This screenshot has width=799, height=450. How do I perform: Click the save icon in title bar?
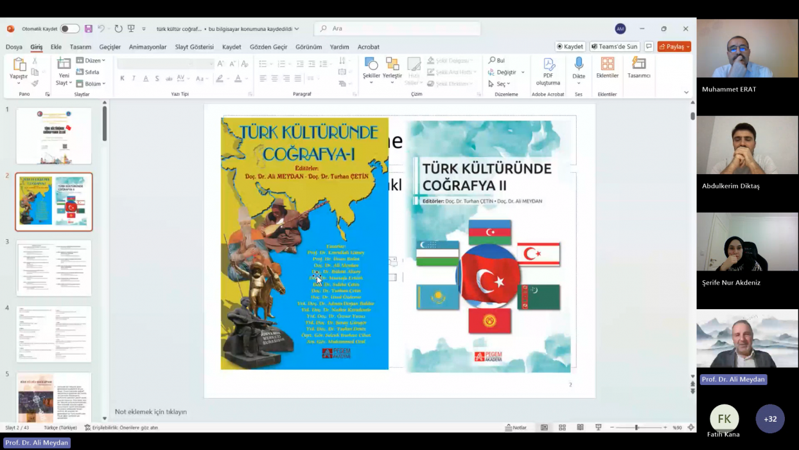pyautogui.click(x=89, y=29)
